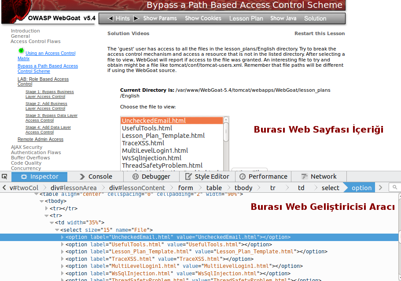Expand the Code Quality category
This screenshot has width=401, height=281.
(26, 163)
